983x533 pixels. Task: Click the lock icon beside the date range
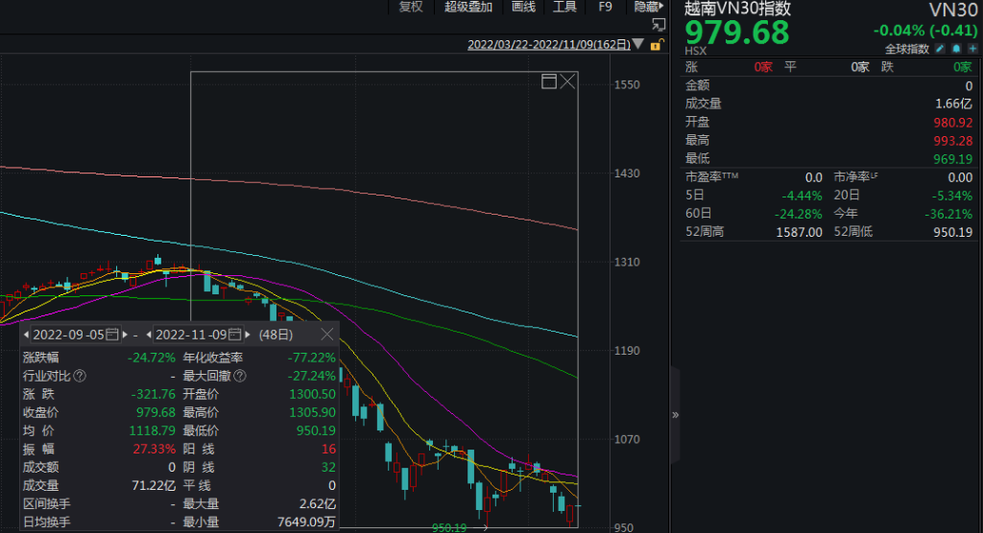(657, 44)
